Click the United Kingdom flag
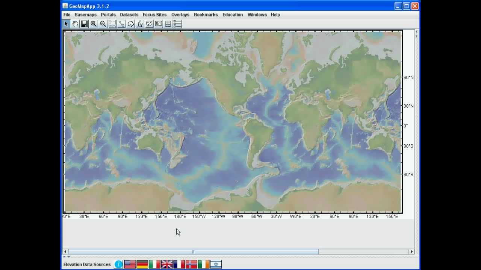Viewport: 481px width, 270px height. point(167,264)
